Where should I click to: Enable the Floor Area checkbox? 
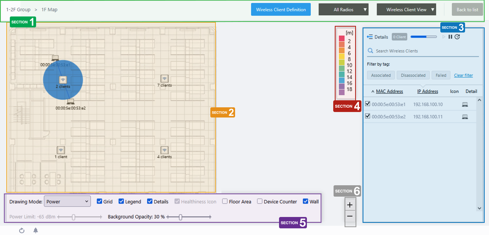pos(225,202)
